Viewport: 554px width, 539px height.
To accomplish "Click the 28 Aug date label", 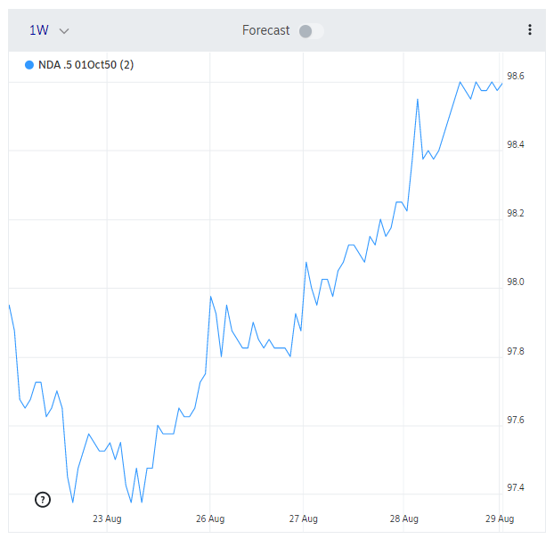I will pos(403,519).
